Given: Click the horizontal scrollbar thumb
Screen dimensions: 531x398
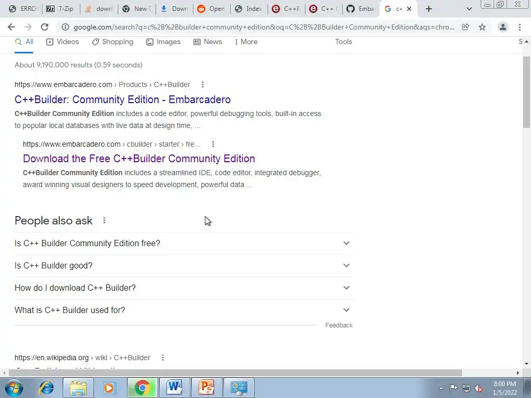Looking at the screenshot, I should (x=235, y=373).
